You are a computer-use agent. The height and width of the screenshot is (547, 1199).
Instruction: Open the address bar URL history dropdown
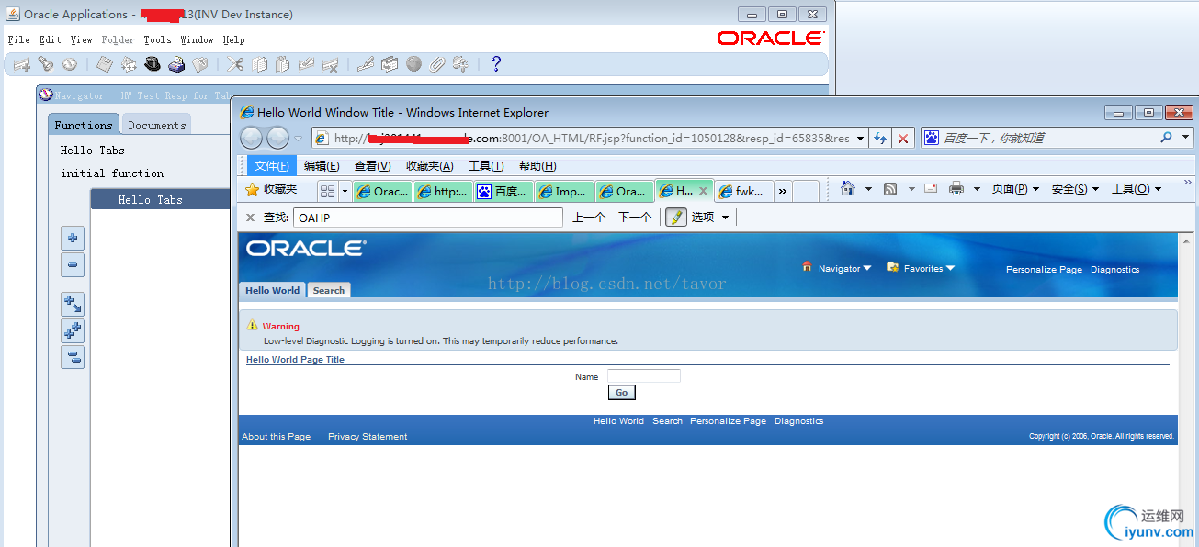click(x=860, y=139)
